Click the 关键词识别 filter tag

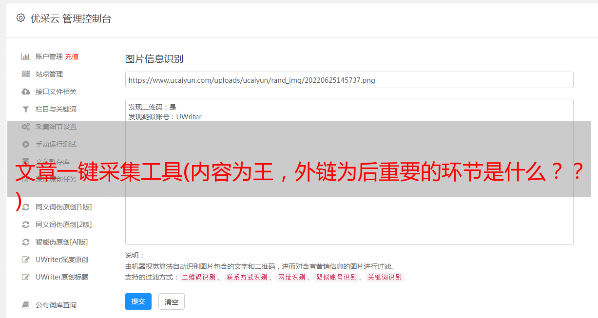[385, 277]
